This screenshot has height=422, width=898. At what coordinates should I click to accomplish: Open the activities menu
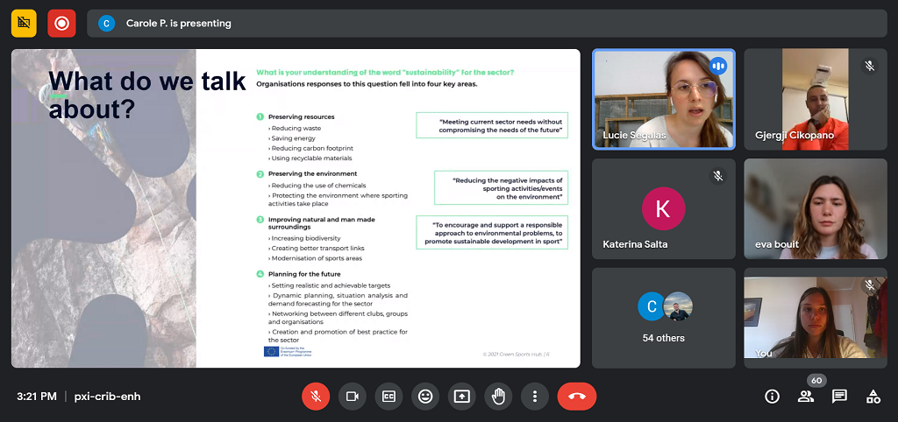coord(873,397)
